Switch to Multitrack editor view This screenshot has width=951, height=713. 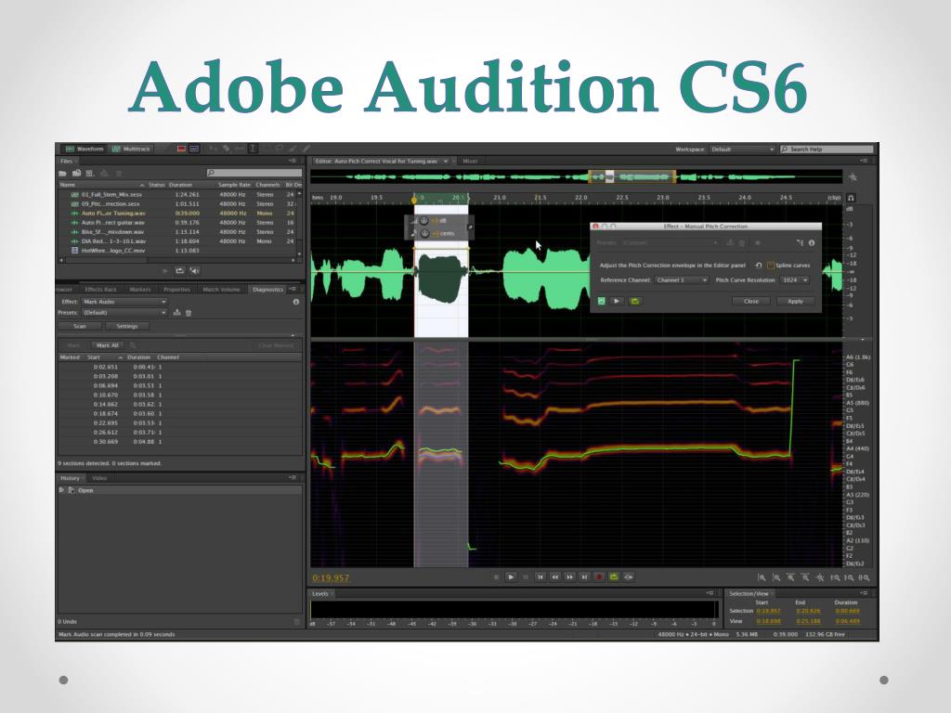click(x=131, y=149)
